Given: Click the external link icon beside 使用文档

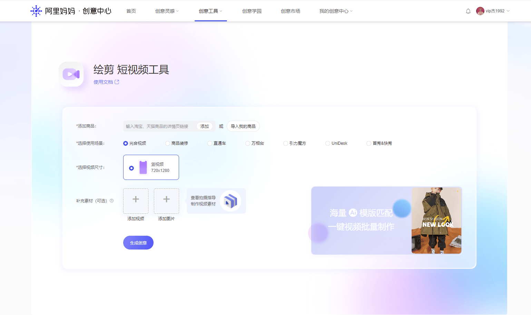Looking at the screenshot, I should 117,82.
